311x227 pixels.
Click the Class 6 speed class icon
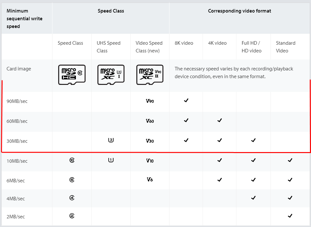[72, 180]
